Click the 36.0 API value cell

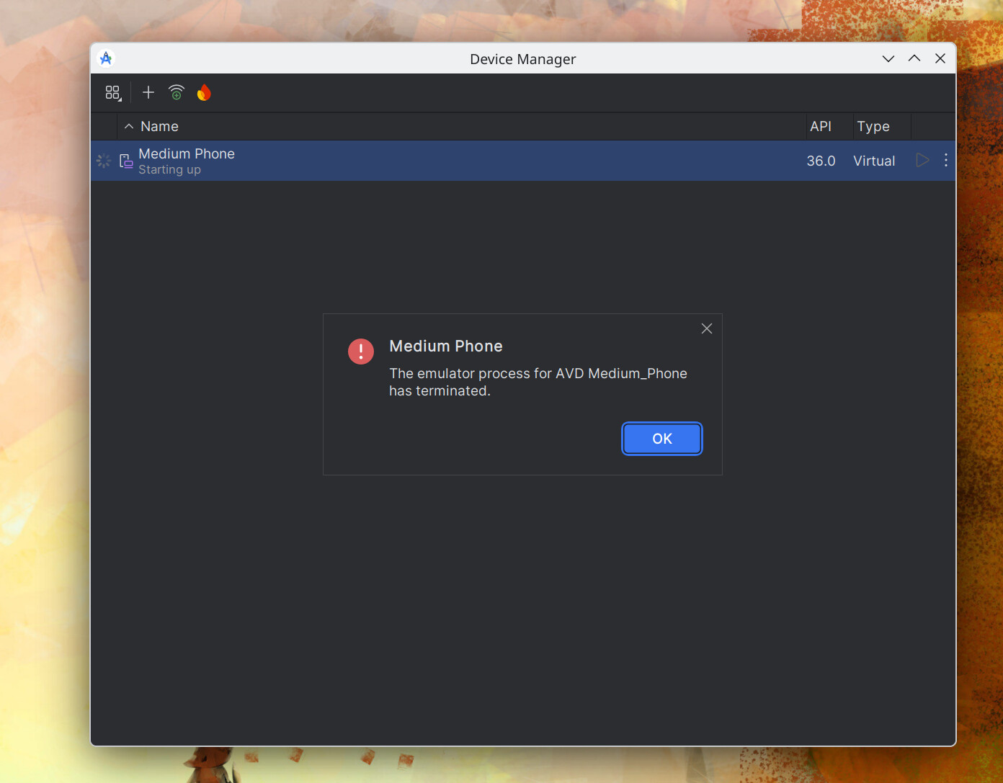pos(821,161)
